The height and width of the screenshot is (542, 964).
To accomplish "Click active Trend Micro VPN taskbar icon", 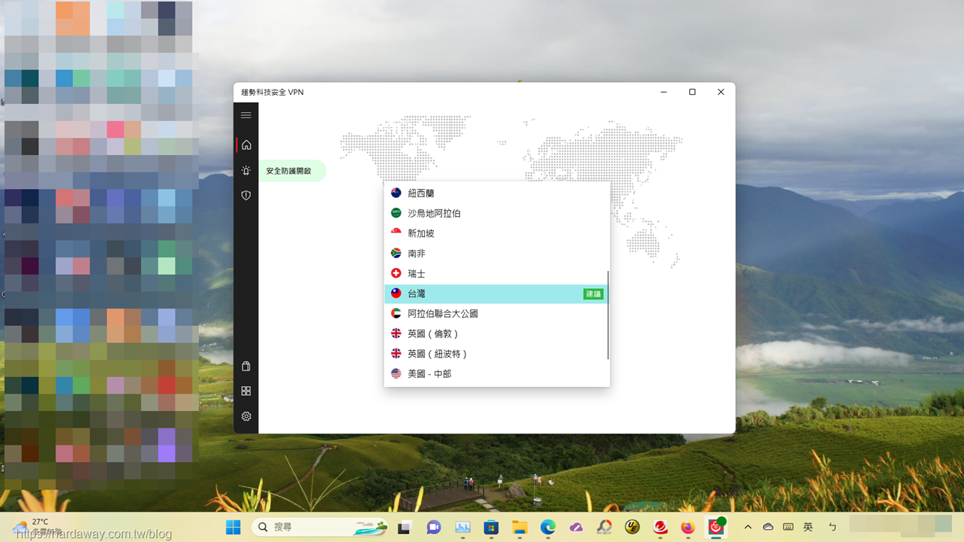I will click(x=715, y=527).
